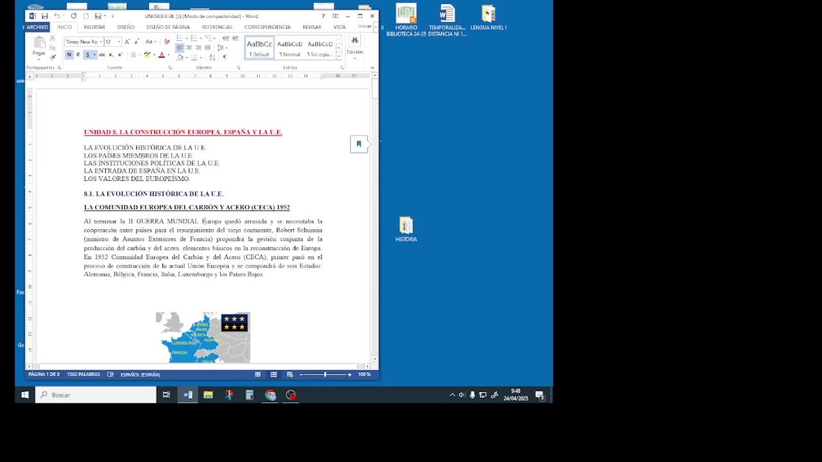Copy the selection using the copy icon
Image resolution: width=822 pixels, height=462 pixels.
(x=53, y=47)
